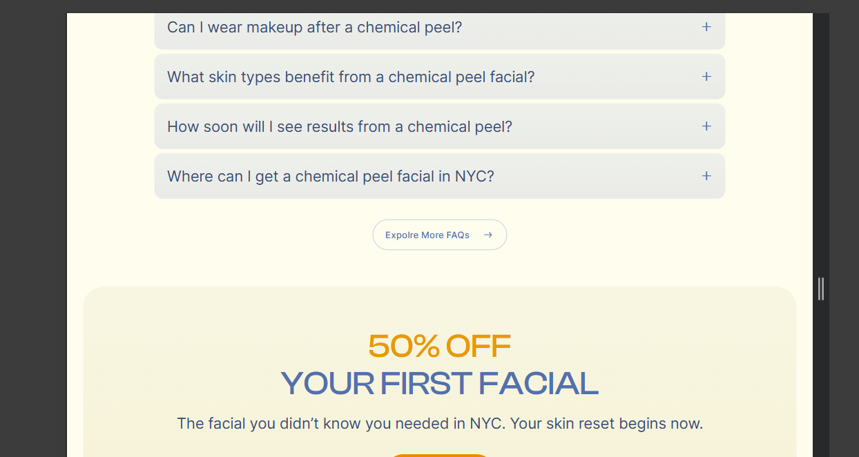This screenshot has width=859, height=457.
Task: Click the double-bar resize handle at right edge
Action: pyautogui.click(x=821, y=289)
